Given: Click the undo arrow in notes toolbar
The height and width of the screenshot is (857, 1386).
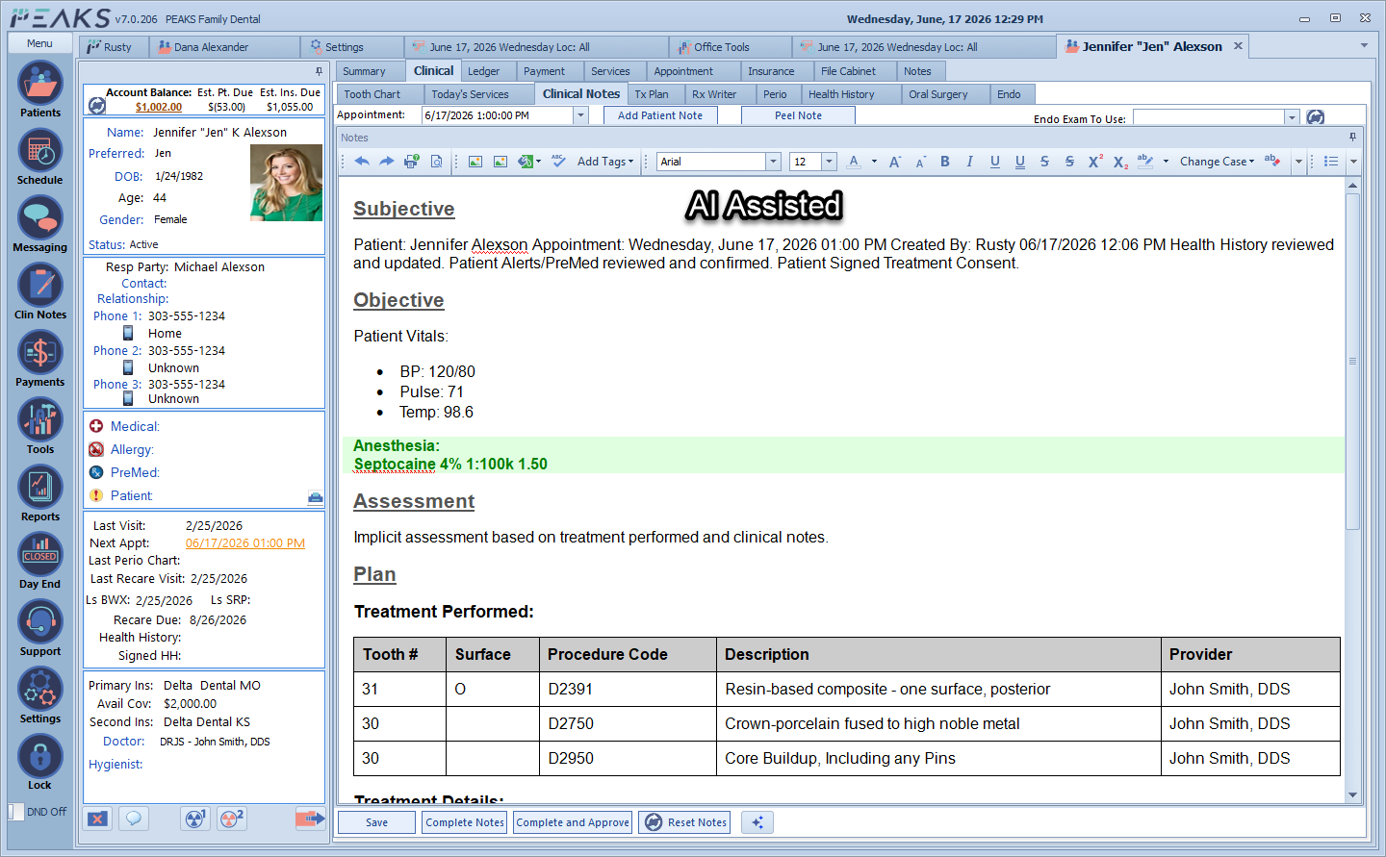Looking at the screenshot, I should [x=362, y=162].
